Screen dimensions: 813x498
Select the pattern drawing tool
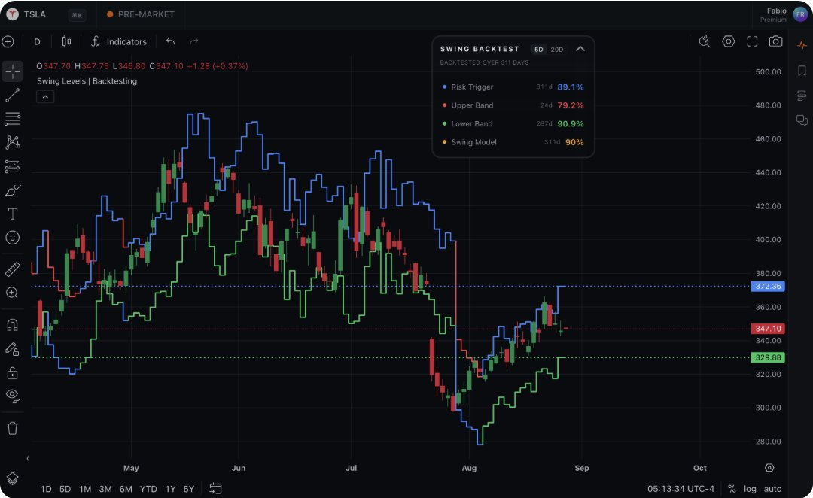pos(13,142)
